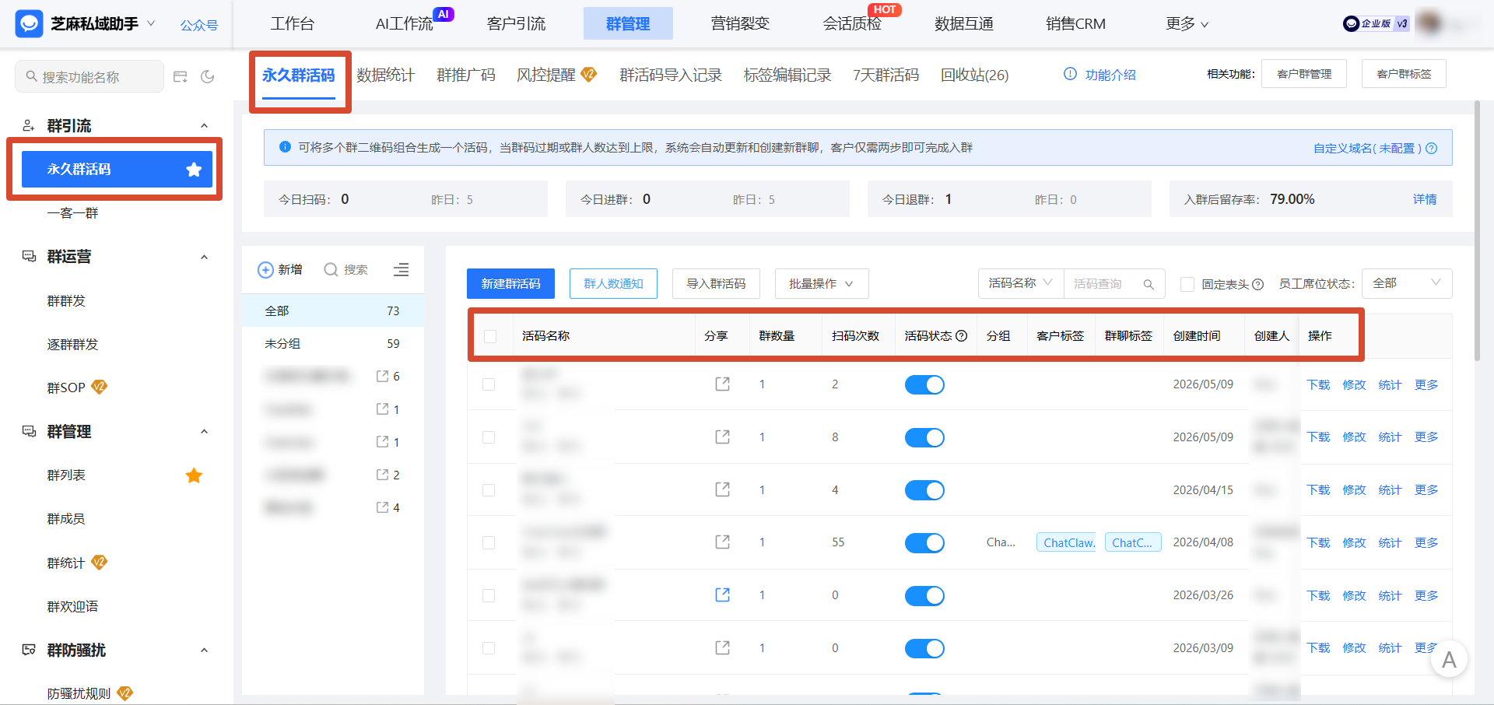Click the 功能介绍 info icon

pyautogui.click(x=1070, y=74)
